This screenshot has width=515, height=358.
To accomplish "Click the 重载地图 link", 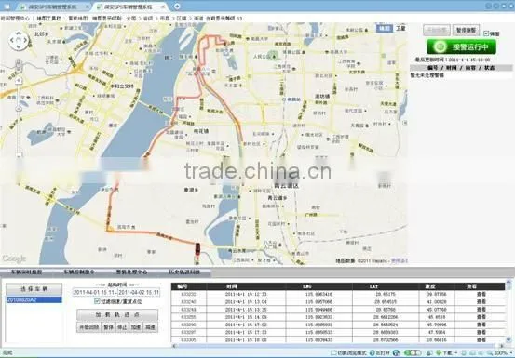I will [x=78, y=19].
